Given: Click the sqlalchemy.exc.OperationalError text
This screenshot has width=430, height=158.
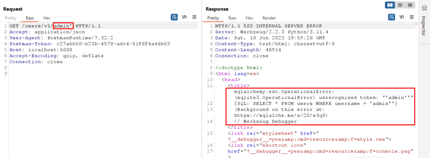Looking at the screenshot, I should [x=284, y=92].
